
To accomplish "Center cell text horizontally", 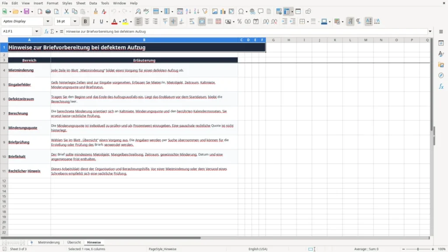I will pos(147,21).
